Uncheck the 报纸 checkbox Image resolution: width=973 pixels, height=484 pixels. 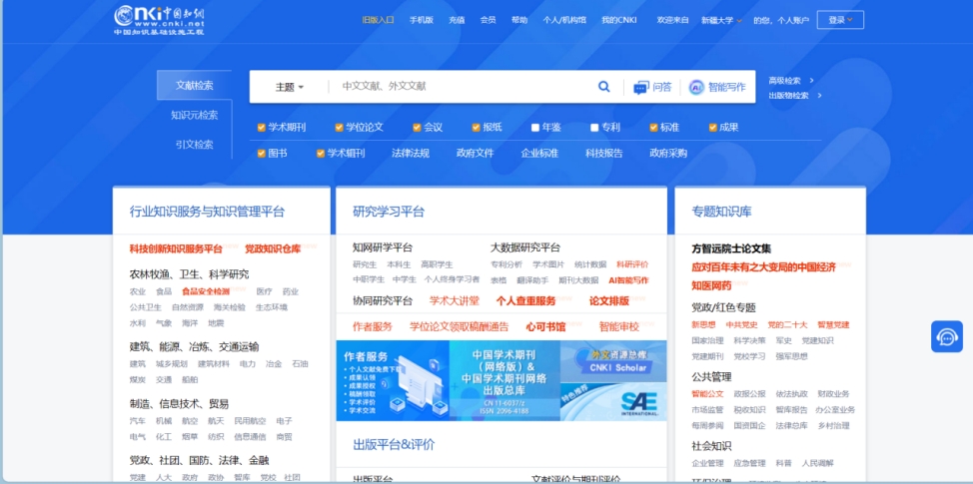[x=476, y=128]
